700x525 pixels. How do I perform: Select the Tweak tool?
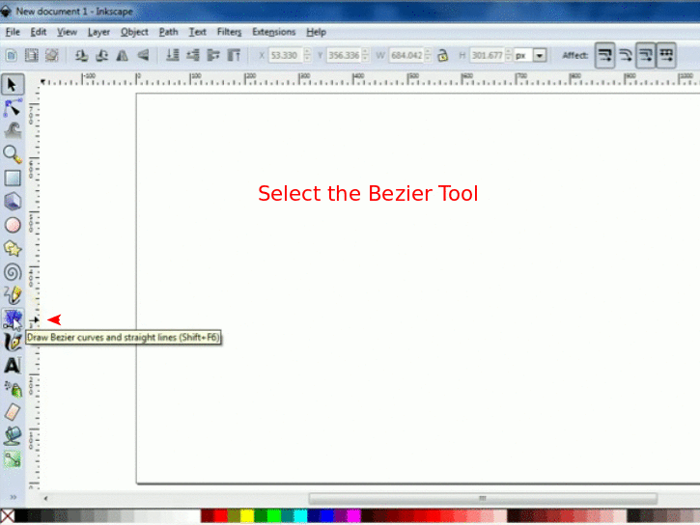tap(12, 130)
